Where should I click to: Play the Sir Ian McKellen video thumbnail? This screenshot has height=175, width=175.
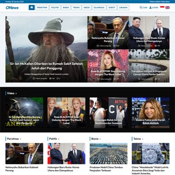pos(24,113)
